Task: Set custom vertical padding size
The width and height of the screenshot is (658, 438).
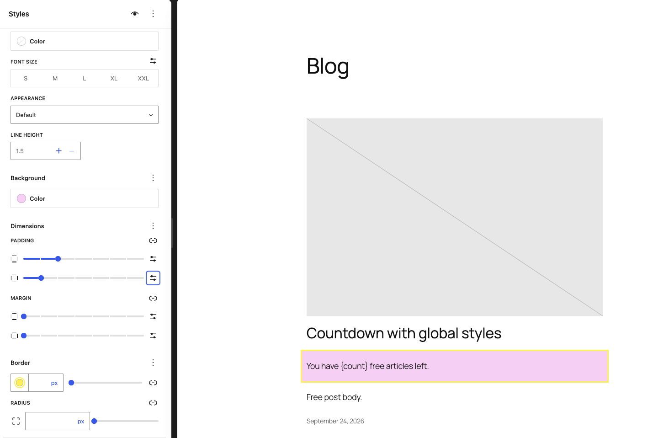Action: [x=153, y=259]
